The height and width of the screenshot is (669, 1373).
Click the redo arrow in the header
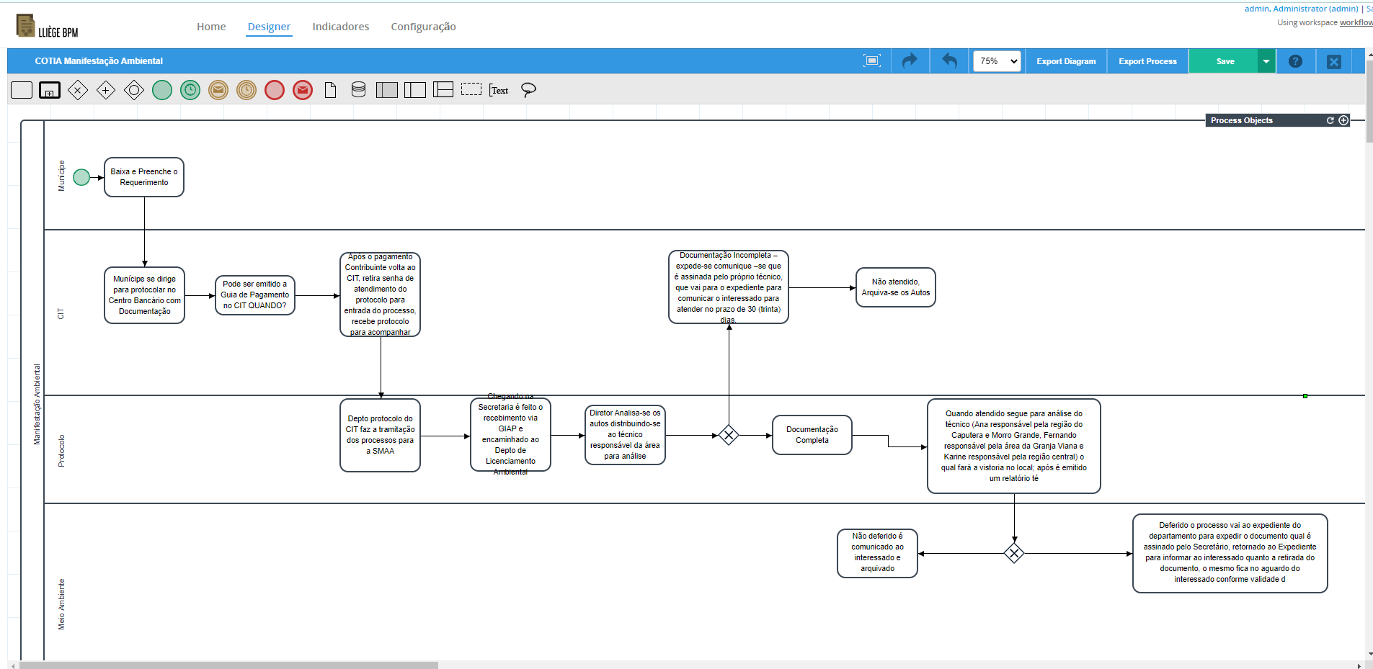[910, 61]
